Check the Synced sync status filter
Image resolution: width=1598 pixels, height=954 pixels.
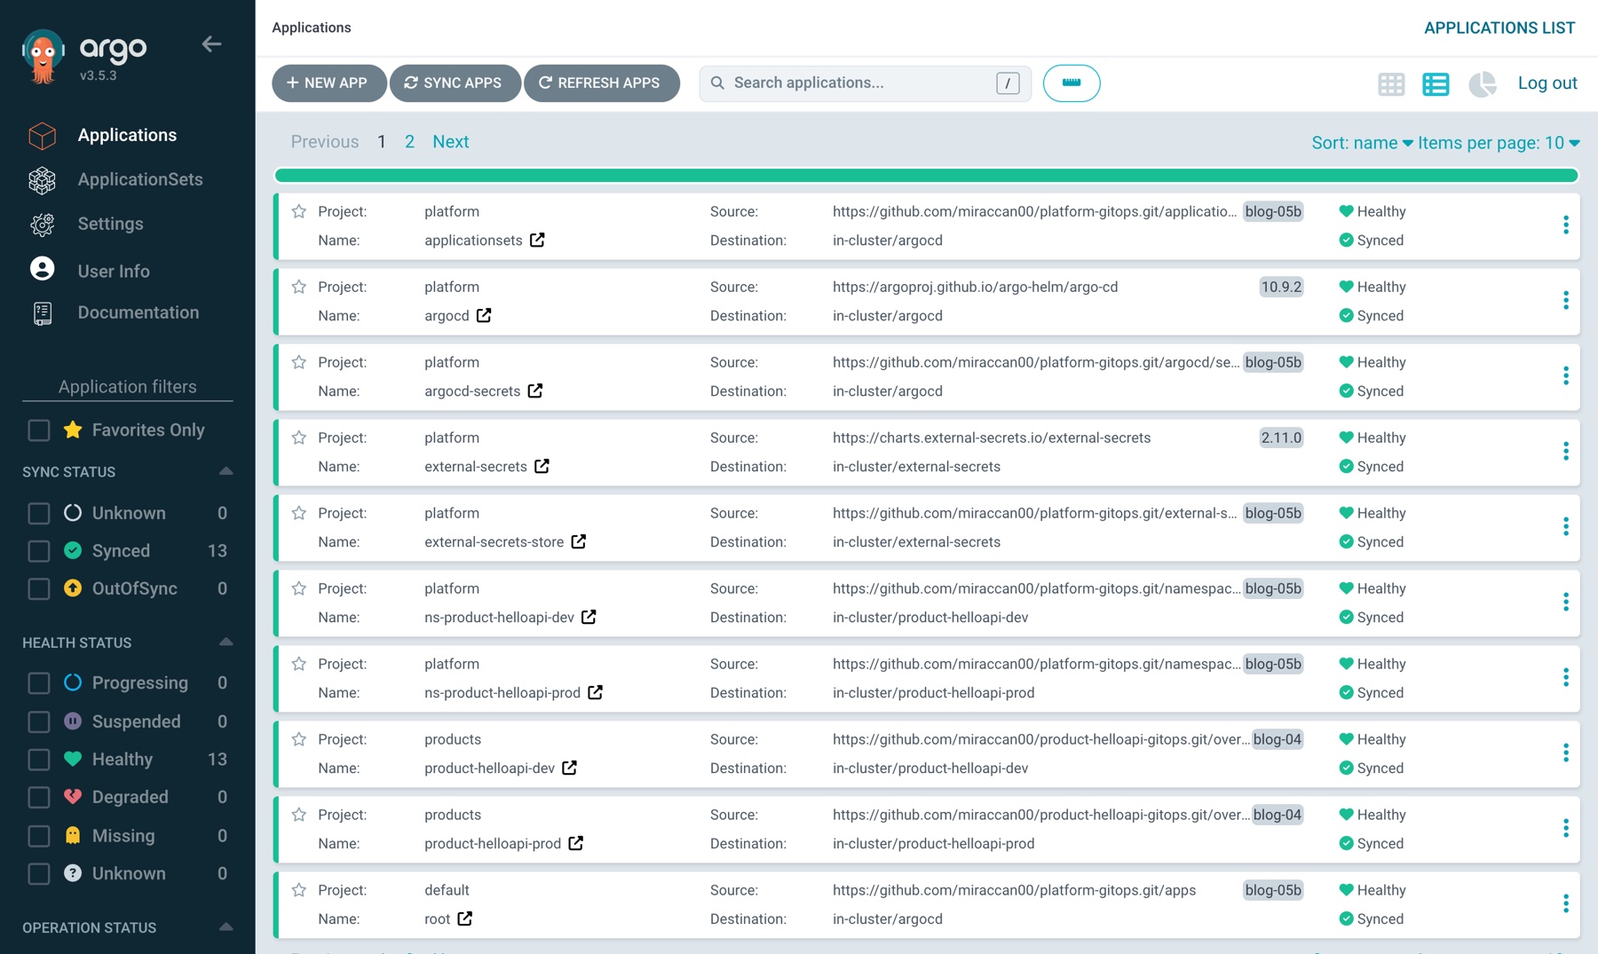click(x=39, y=551)
